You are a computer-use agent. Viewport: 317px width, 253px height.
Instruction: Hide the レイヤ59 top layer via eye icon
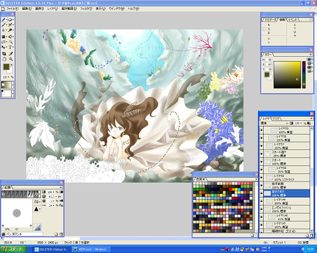[261, 130]
